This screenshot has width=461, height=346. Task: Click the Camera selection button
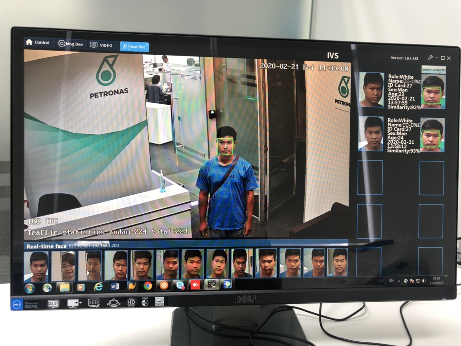(x=434, y=70)
